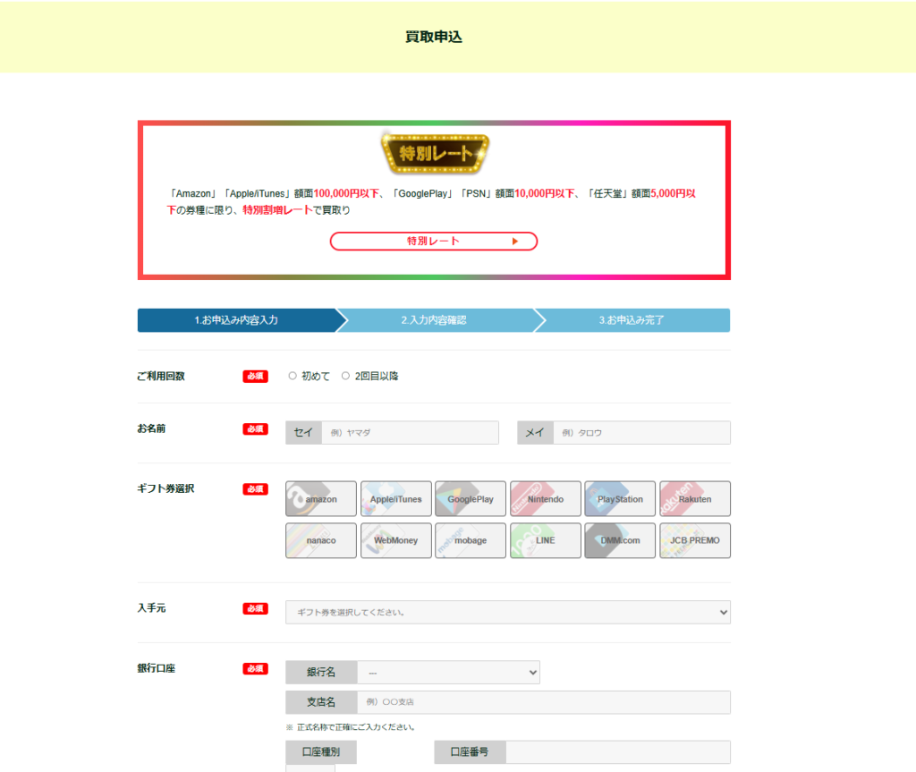Select the 2回目以降 radio button
This screenshot has height=772, width=916.
point(346,376)
